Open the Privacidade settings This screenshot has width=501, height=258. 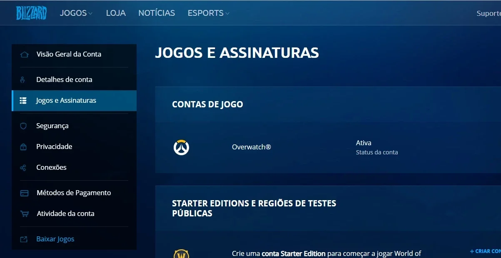click(x=74, y=146)
